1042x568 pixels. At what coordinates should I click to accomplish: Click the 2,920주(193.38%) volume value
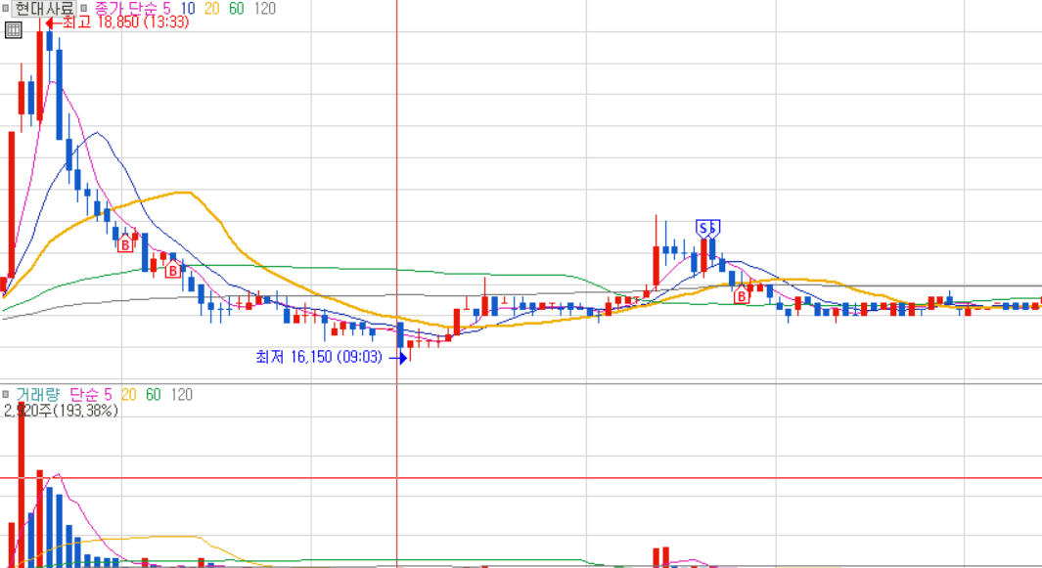[x=61, y=411]
